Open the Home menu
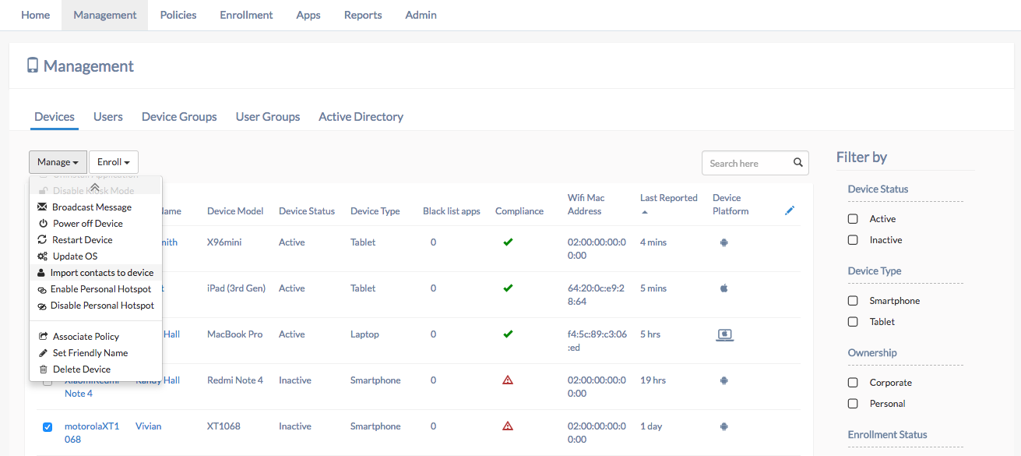This screenshot has height=456, width=1021. click(35, 15)
